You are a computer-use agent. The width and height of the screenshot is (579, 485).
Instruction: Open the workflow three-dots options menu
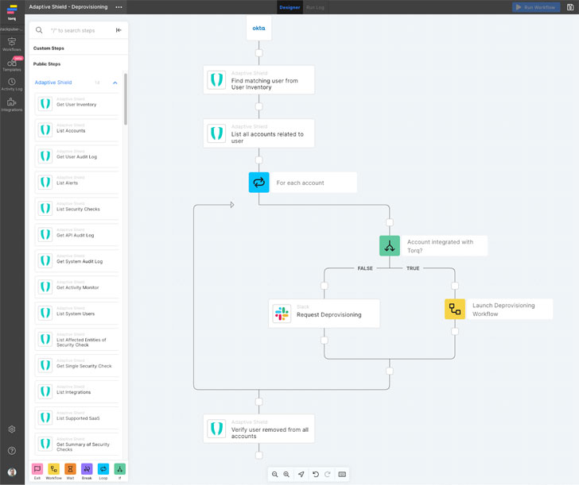pos(119,7)
